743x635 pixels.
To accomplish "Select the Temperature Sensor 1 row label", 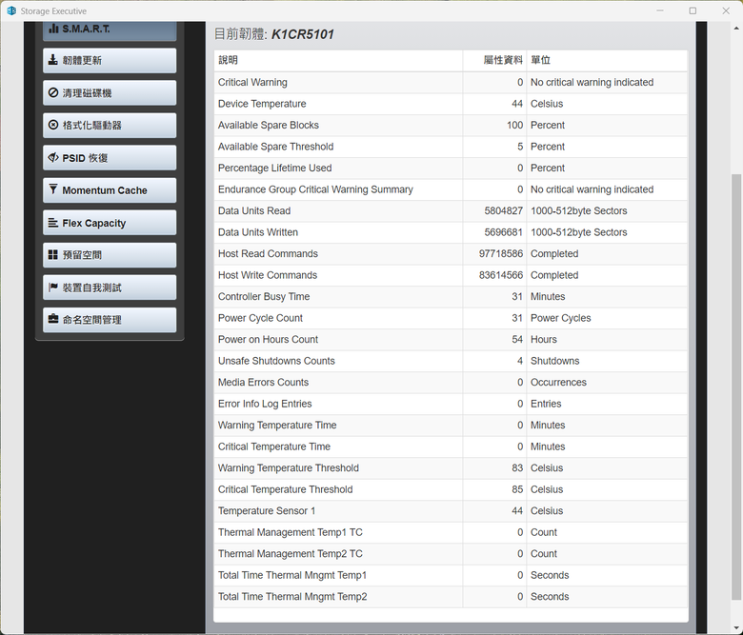I will click(267, 511).
